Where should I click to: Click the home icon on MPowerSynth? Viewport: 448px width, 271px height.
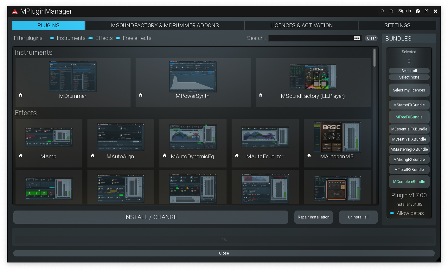point(141,95)
